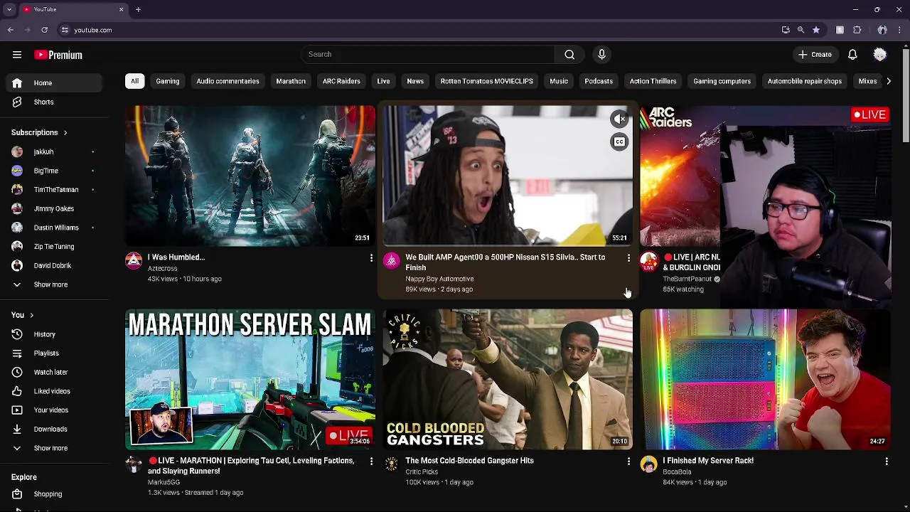Open TimTheTatman subscription channel
The width and height of the screenshot is (910, 512).
pyautogui.click(x=54, y=190)
